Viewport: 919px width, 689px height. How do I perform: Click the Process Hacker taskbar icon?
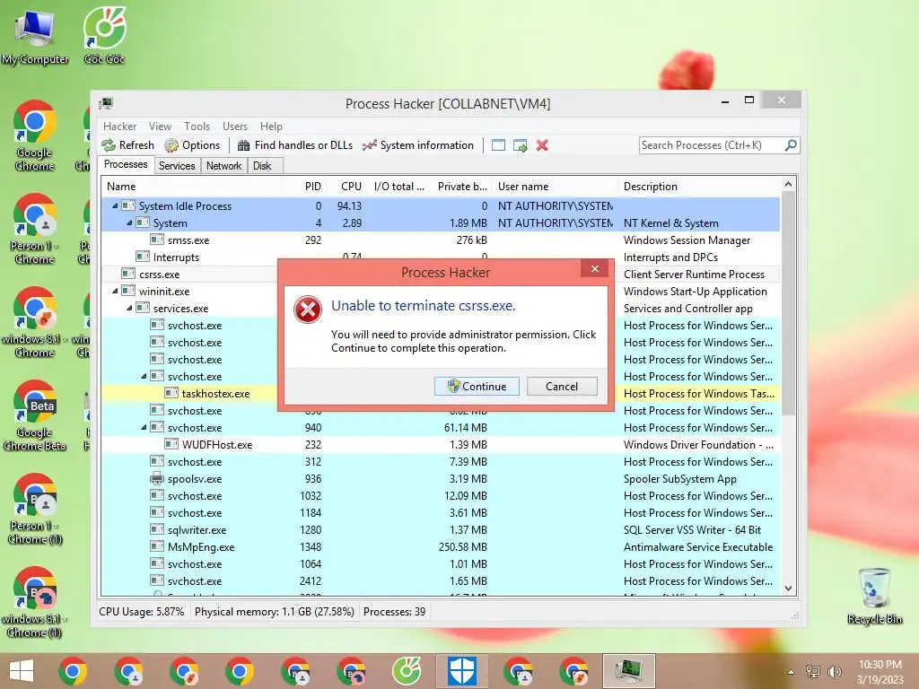click(629, 671)
